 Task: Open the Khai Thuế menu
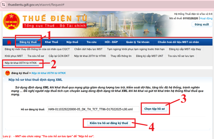(x=52, y=42)
